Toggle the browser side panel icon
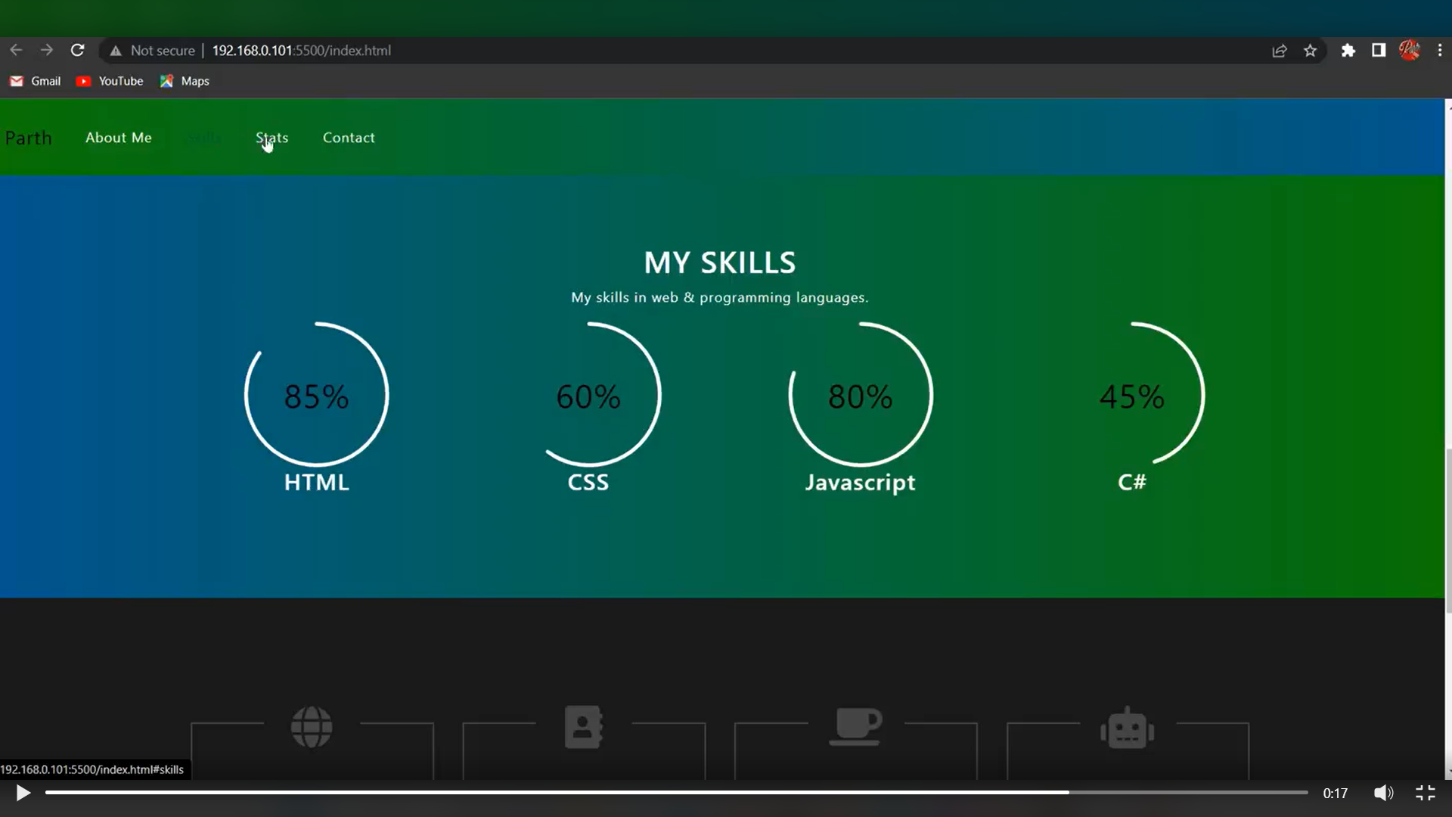Image resolution: width=1452 pixels, height=817 pixels. 1379,51
